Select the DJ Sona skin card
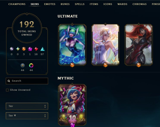Viewport: 160px width, 127px height. point(72,45)
